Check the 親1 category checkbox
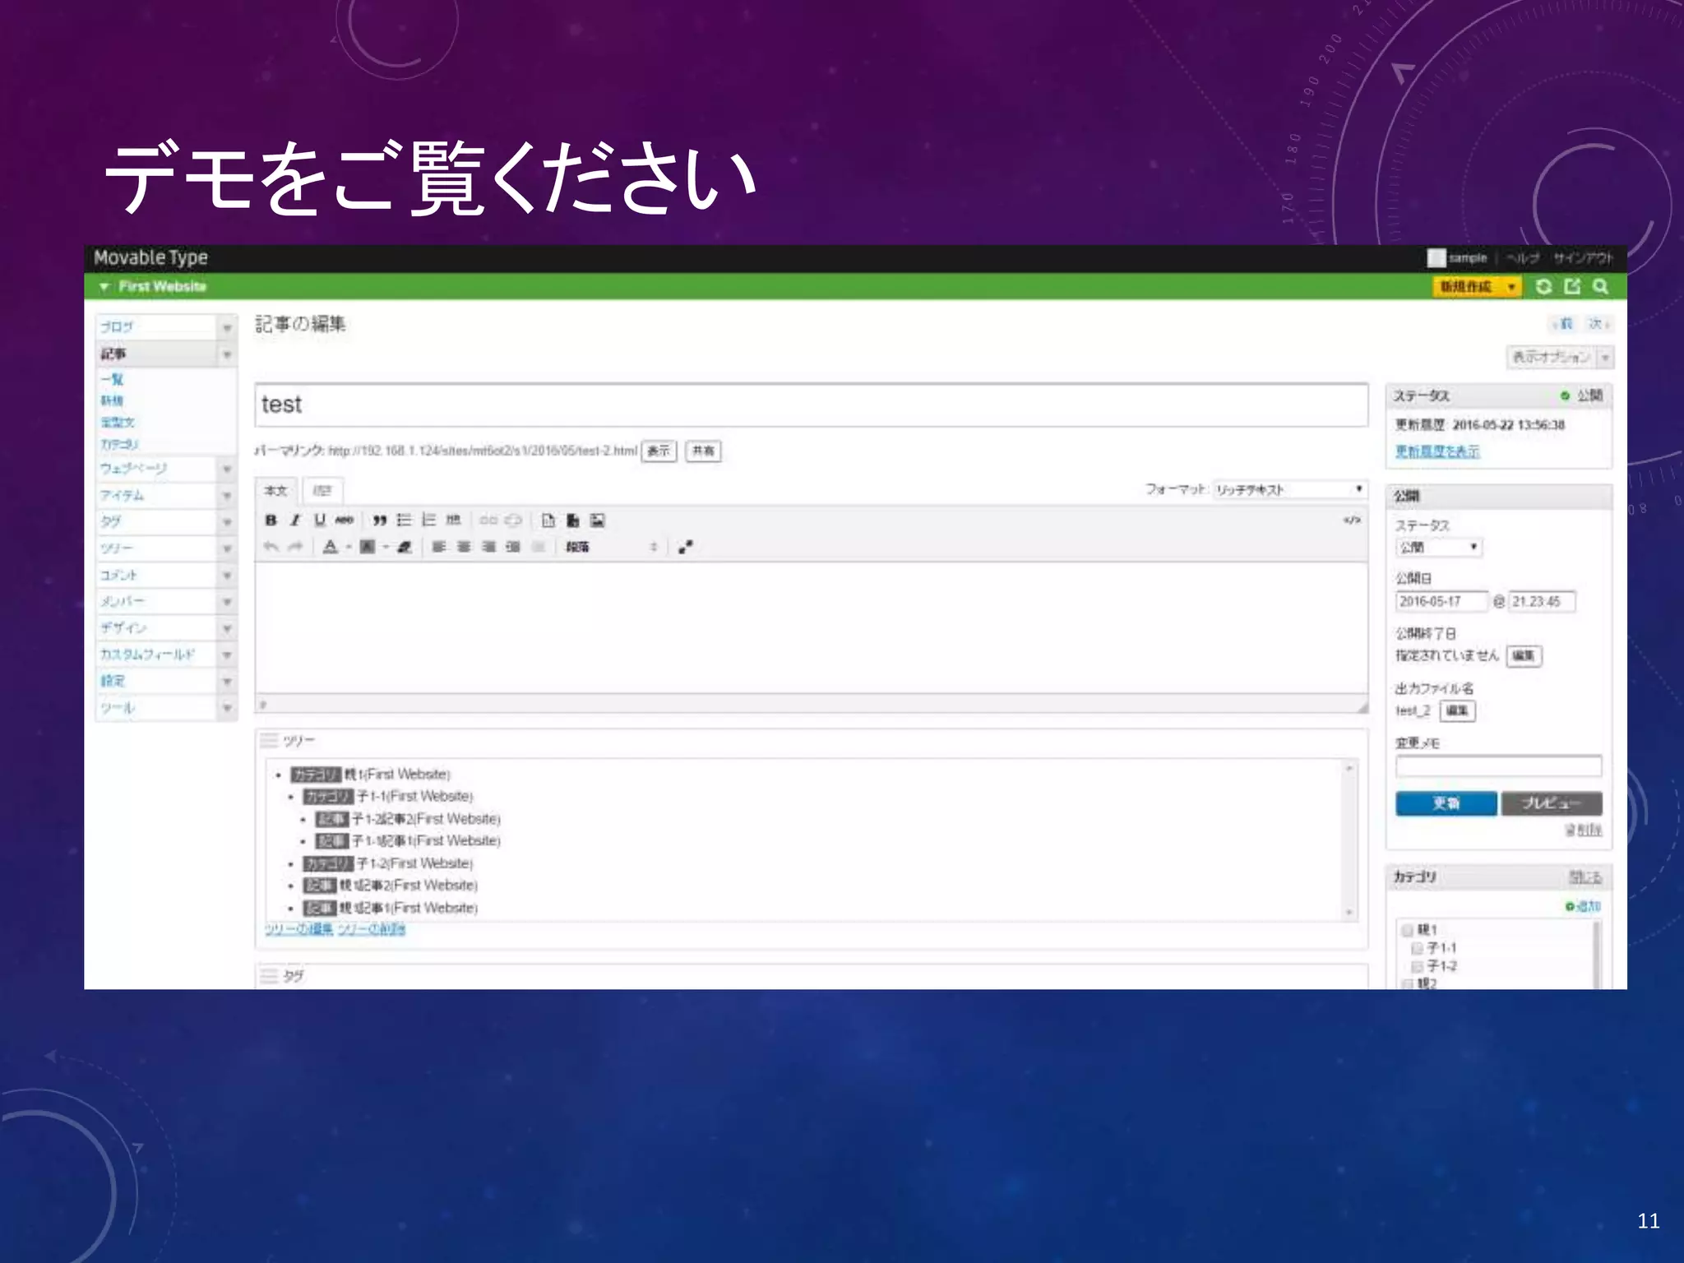Screen dimensions: 1684x1263 click(x=1408, y=930)
